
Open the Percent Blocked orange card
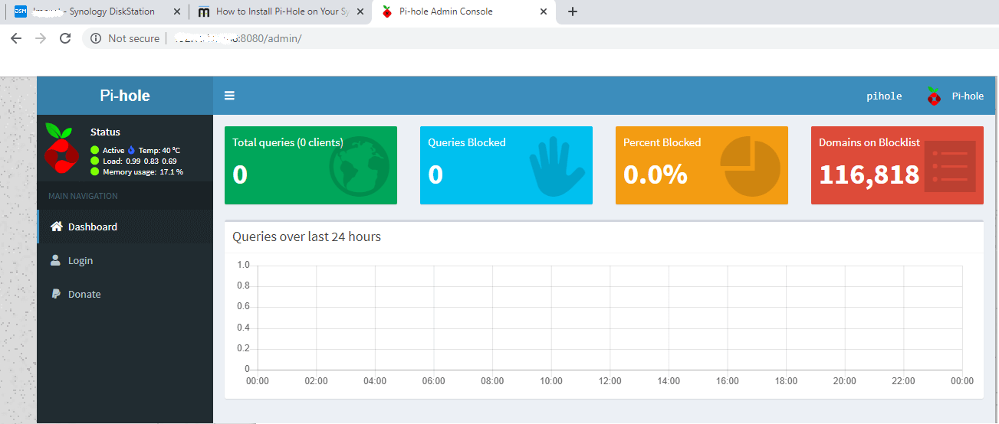pos(702,165)
